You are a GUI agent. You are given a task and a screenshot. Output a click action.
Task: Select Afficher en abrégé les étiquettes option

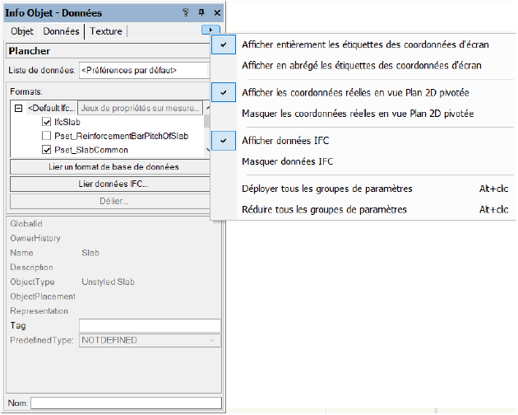click(362, 64)
